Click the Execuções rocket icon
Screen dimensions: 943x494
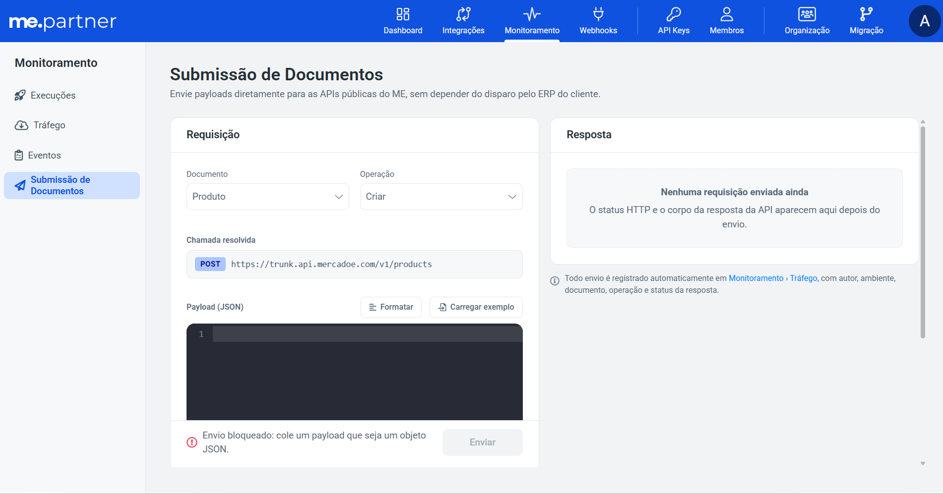[x=20, y=95]
